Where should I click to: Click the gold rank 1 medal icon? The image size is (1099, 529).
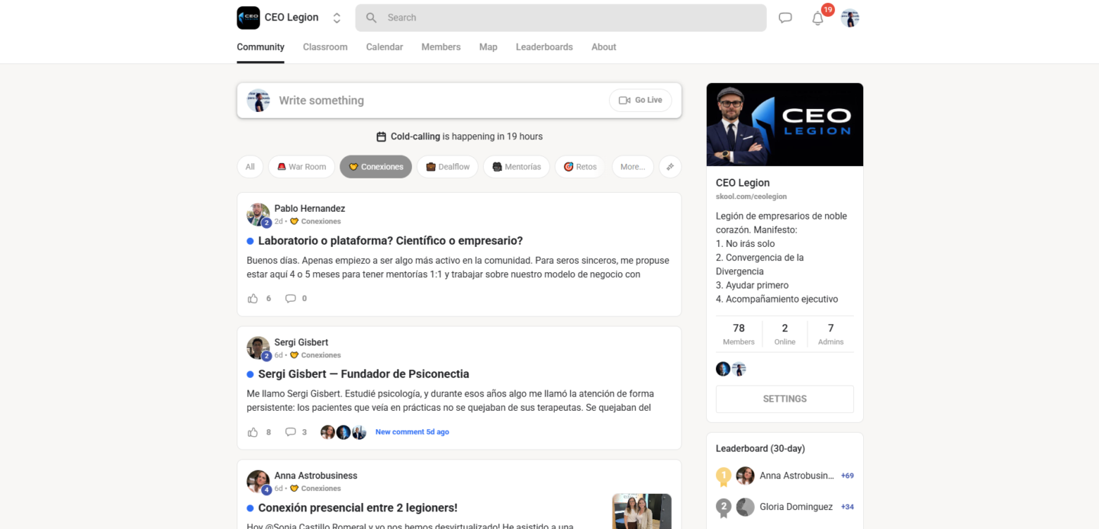coord(724,476)
